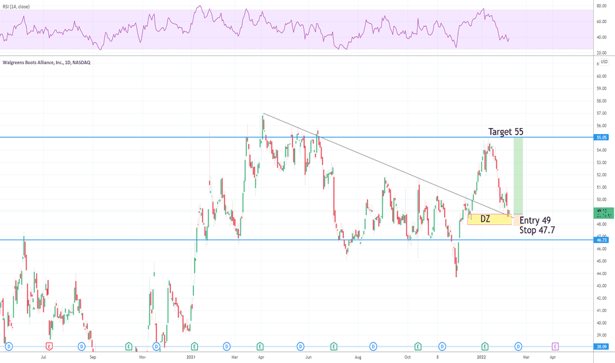Open the earnings marker above the 2022 label
The height and width of the screenshot is (363, 615).
pyautogui.click(x=485, y=346)
